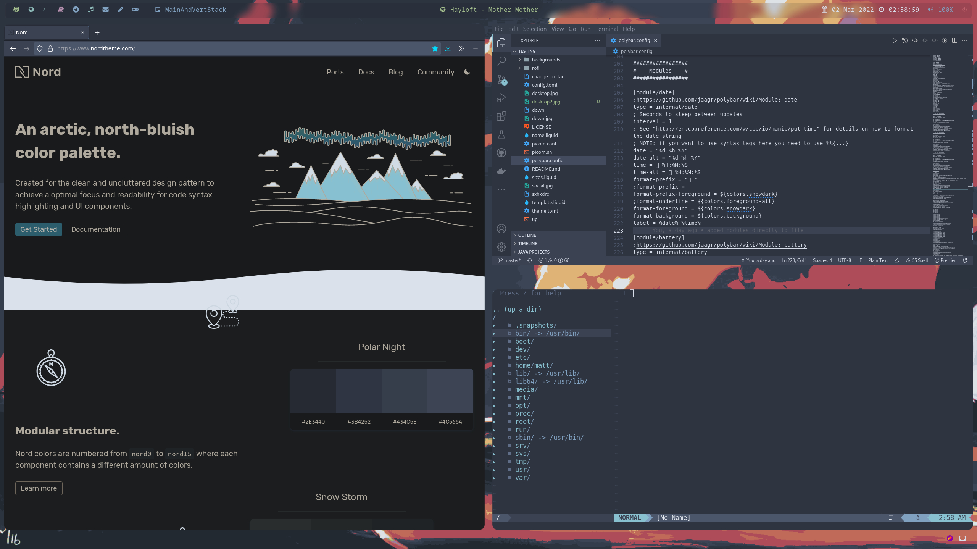Open the Search view in activity bar
977x549 pixels.
502,61
